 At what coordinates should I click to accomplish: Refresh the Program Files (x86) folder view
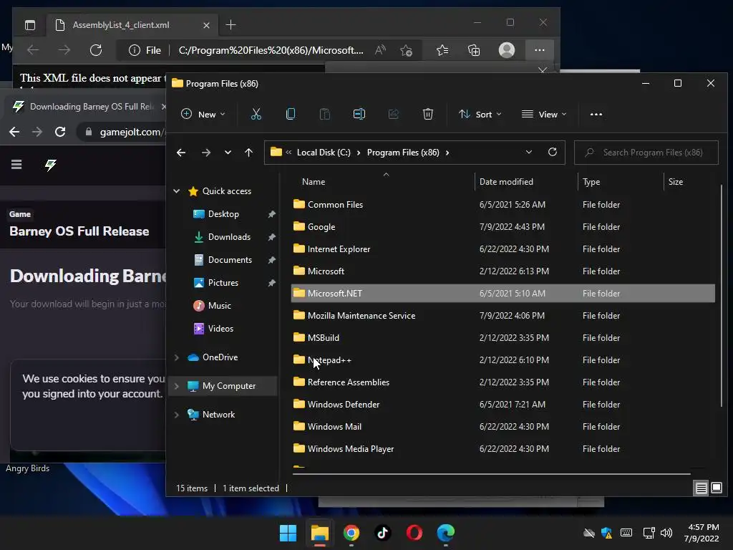click(x=552, y=152)
